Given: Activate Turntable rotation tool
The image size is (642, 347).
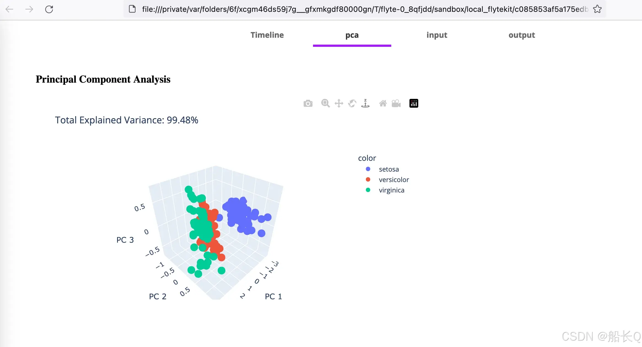Looking at the screenshot, I should (x=365, y=104).
